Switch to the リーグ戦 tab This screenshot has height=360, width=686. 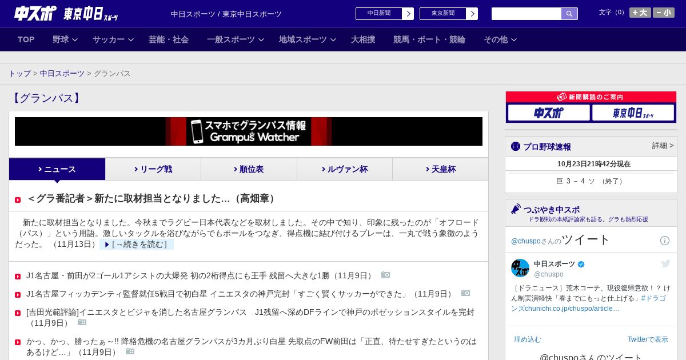pos(153,169)
